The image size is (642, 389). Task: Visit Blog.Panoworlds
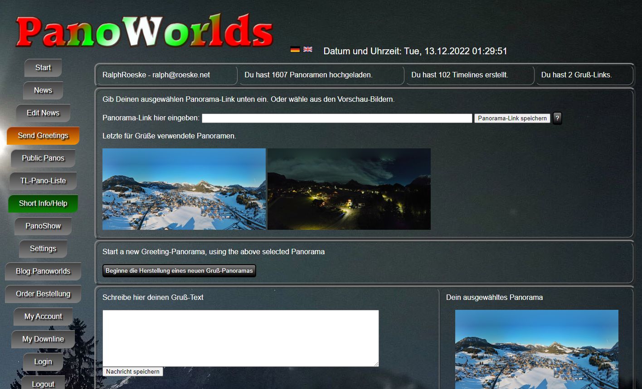click(x=43, y=271)
